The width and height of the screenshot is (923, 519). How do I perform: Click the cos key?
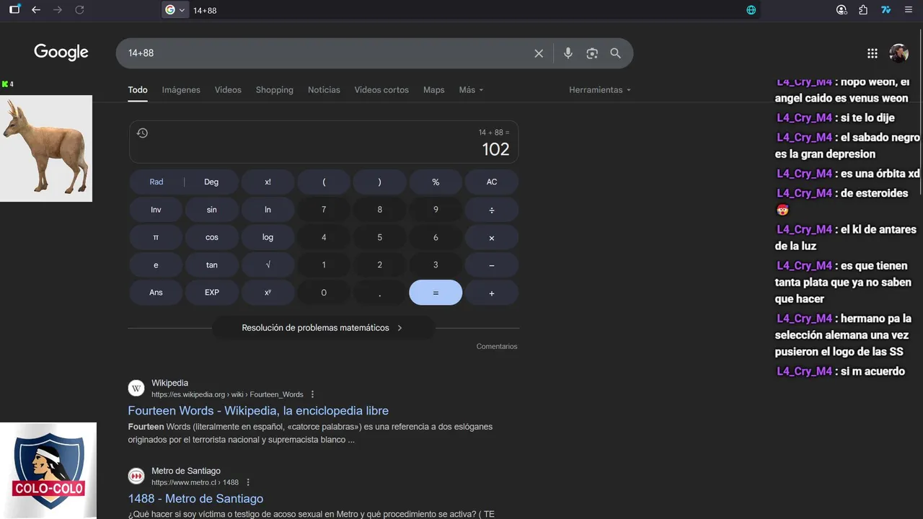[x=211, y=237]
